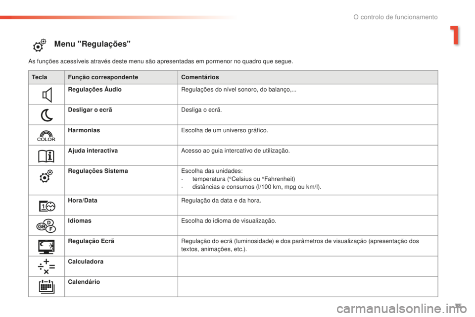Click the calendar grid icon for Calendário
This screenshot has height=317, width=475.
tap(47, 286)
